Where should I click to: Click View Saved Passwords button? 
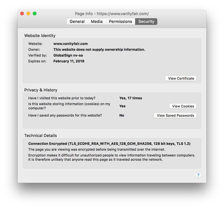coord(175,116)
